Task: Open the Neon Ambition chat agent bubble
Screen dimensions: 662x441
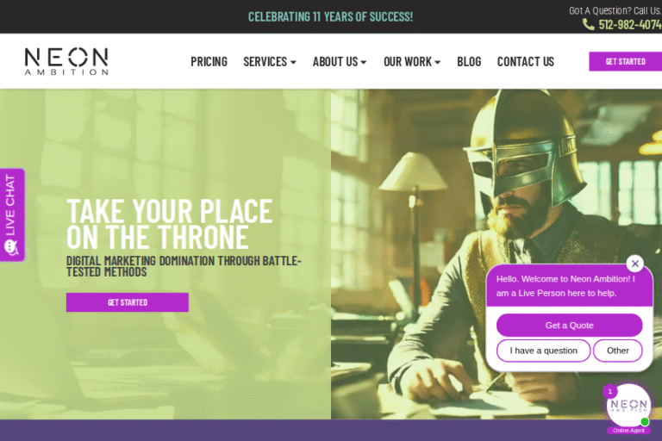Action: pos(628,406)
